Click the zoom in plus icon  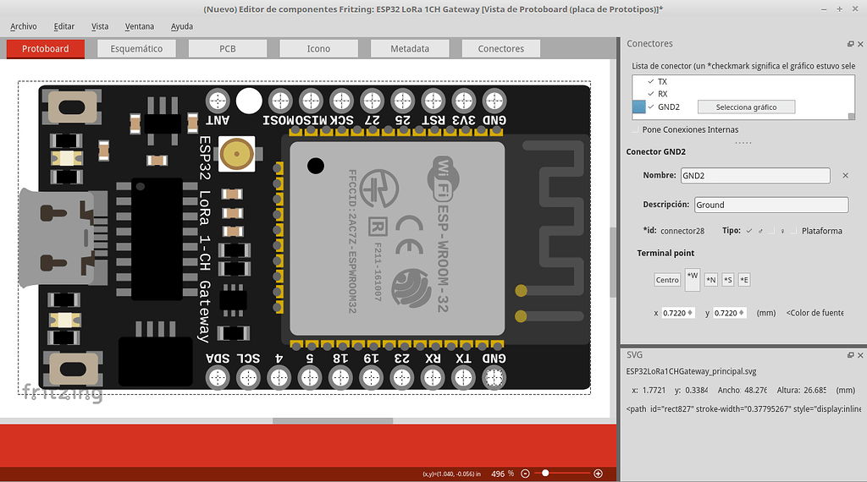pyautogui.click(x=598, y=474)
